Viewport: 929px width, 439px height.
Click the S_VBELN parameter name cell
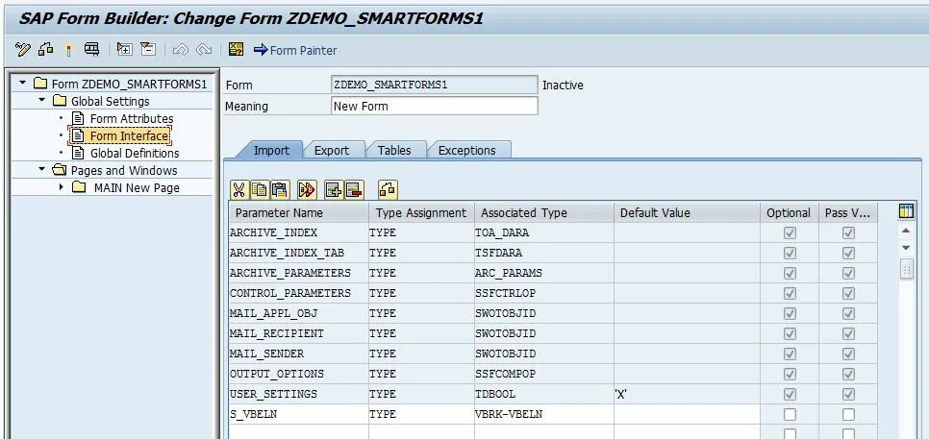[x=298, y=414]
